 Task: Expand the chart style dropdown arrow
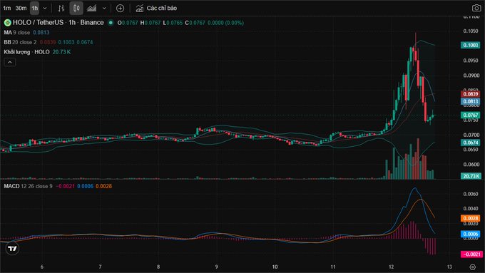[x=104, y=8]
